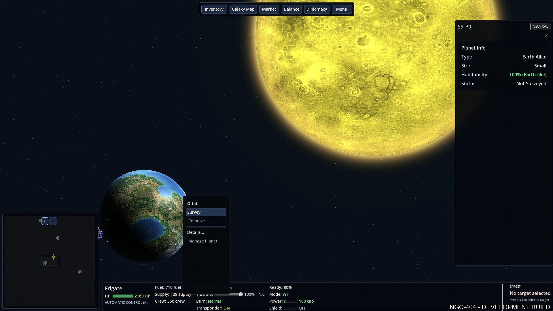The image size is (553, 311).
Task: Zoom out the minimap with minus button
Action: (x=45, y=221)
